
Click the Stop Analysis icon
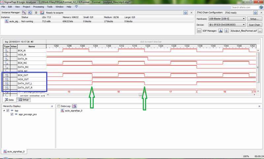pyautogui.click(x=36, y=13)
